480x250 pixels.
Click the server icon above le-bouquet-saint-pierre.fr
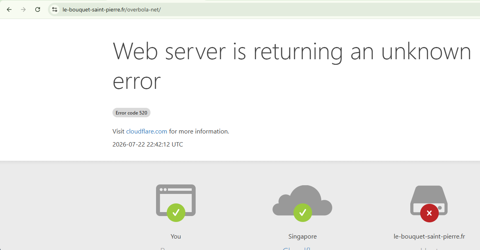point(429,200)
